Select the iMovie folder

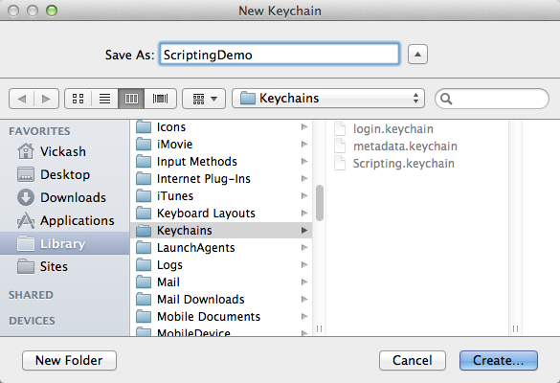pyautogui.click(x=221, y=145)
